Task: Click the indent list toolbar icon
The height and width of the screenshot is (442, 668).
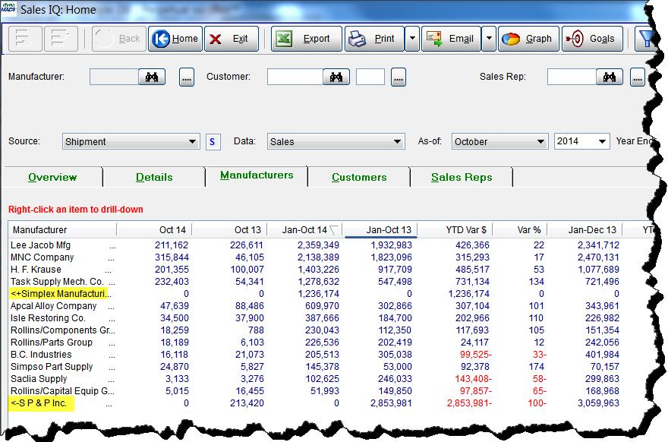Action: click(61, 39)
